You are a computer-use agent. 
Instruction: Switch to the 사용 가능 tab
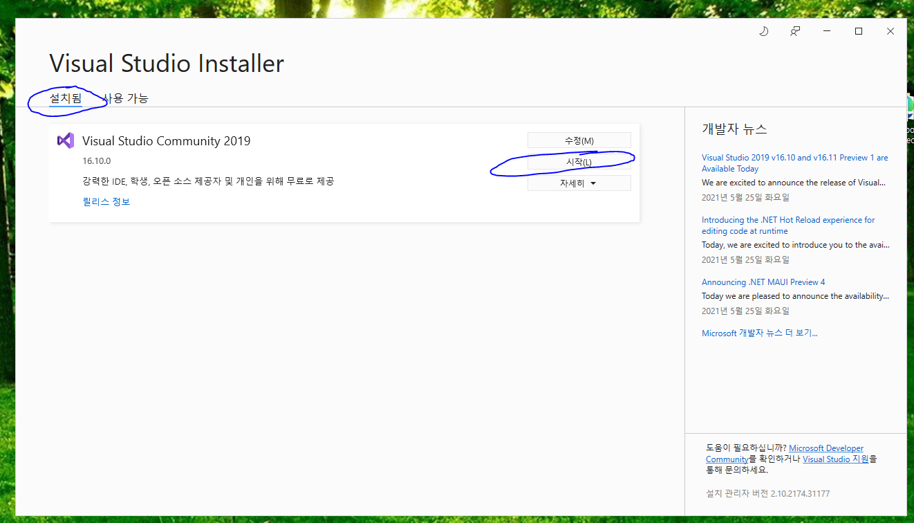pos(125,98)
